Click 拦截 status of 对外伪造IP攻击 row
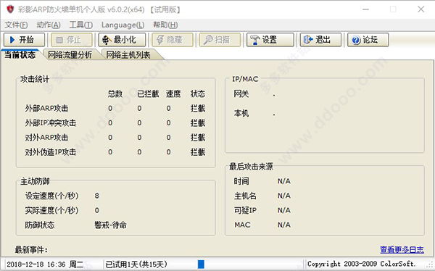 [198, 152]
